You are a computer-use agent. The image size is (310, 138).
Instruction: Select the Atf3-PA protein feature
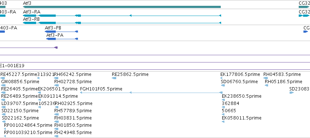62,39
